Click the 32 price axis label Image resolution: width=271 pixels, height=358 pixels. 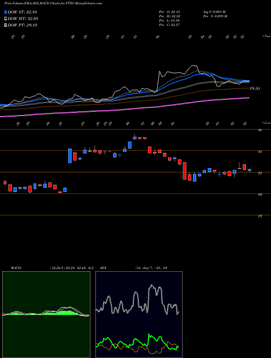coord(260,173)
